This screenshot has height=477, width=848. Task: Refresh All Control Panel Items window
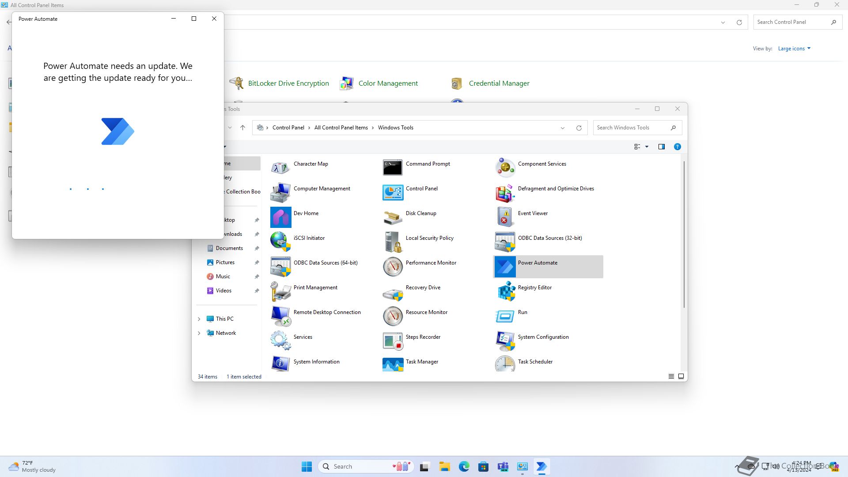pos(739,22)
